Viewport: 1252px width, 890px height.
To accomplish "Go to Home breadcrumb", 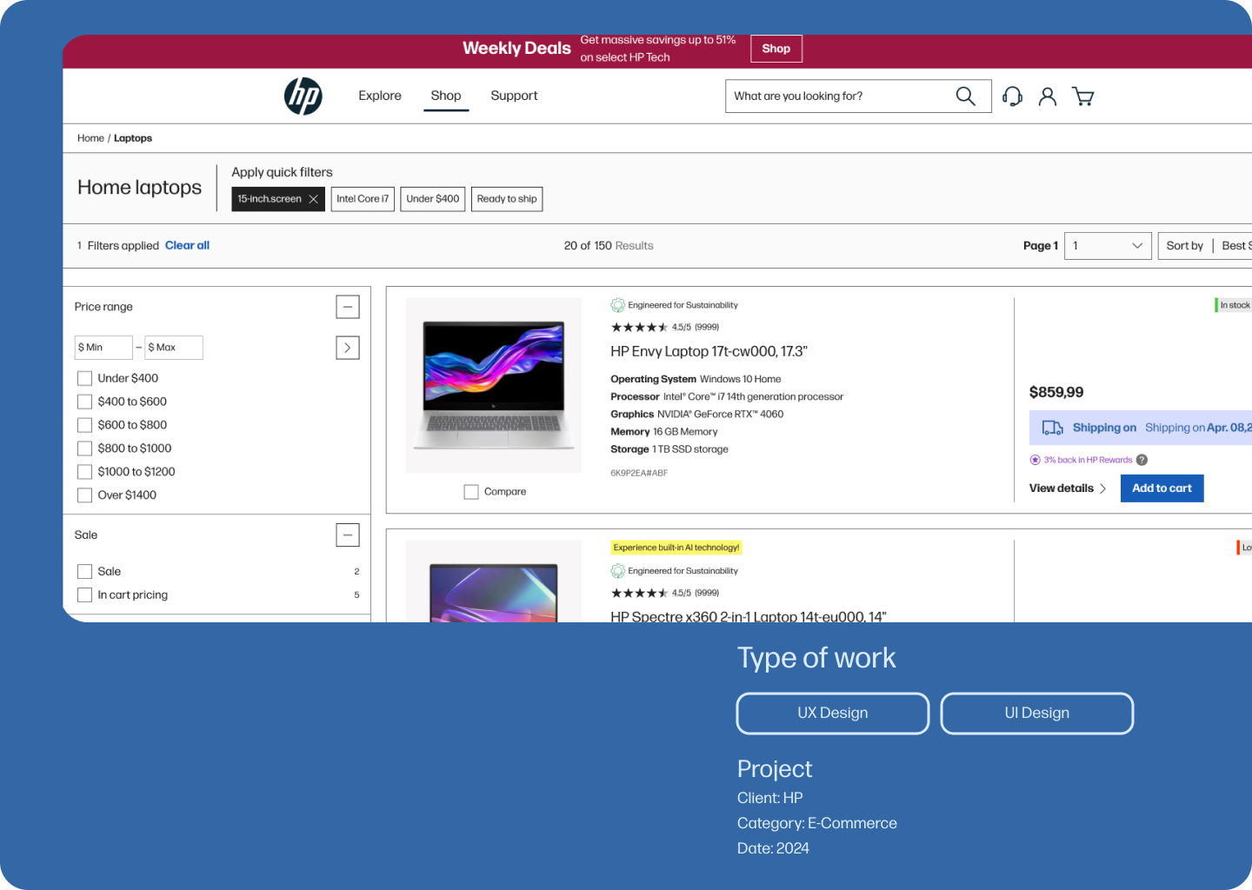I will point(90,138).
